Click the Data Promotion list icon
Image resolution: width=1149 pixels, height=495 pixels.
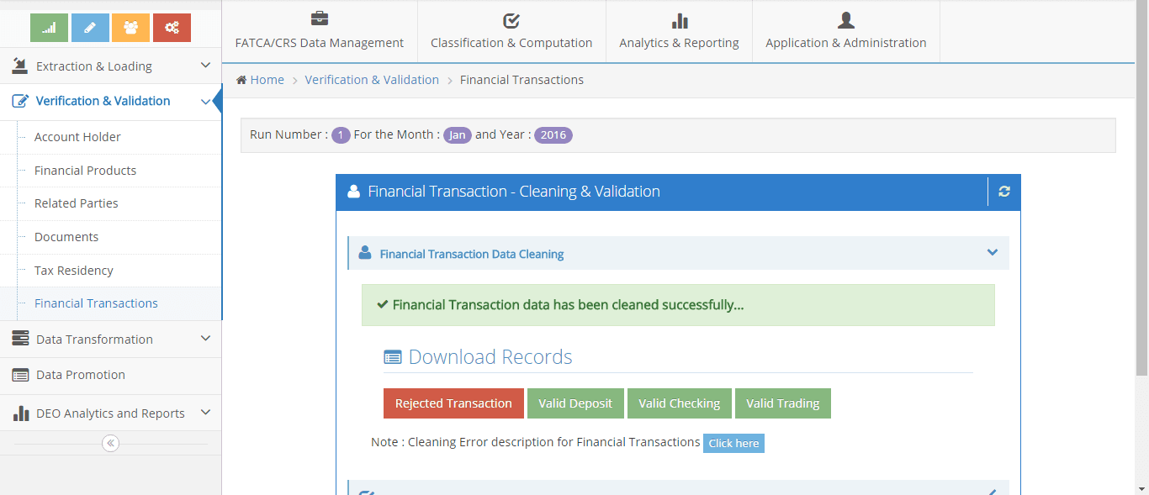pos(20,375)
